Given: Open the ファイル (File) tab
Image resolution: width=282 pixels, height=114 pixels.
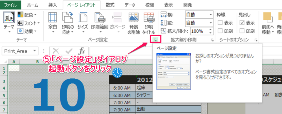Looking at the screenshot, I should (10, 5).
